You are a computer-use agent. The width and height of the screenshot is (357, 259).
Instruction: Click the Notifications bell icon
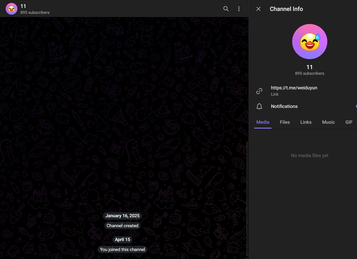[259, 106]
